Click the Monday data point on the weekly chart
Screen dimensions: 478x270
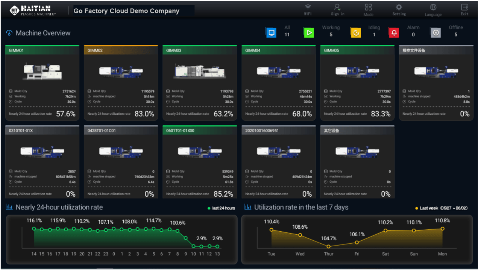pyautogui.click(x=442, y=228)
